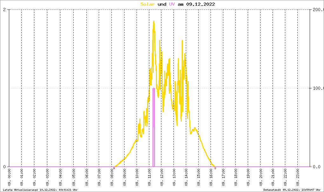Click the '09. 02:00' time axis label
The image size is (324, 192).
coord(34,177)
